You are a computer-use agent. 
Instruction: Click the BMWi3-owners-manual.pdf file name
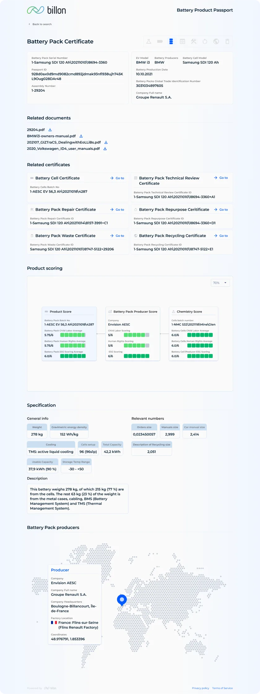[51, 136]
